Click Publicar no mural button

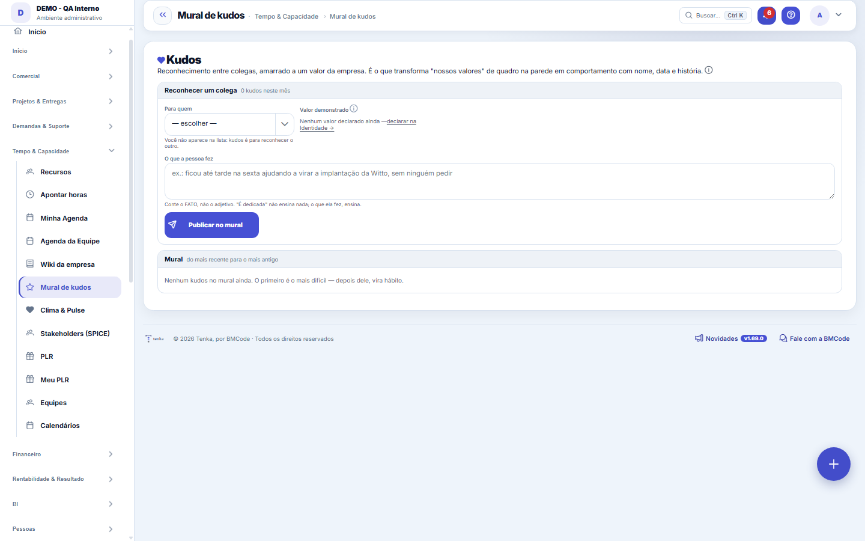coord(211,225)
